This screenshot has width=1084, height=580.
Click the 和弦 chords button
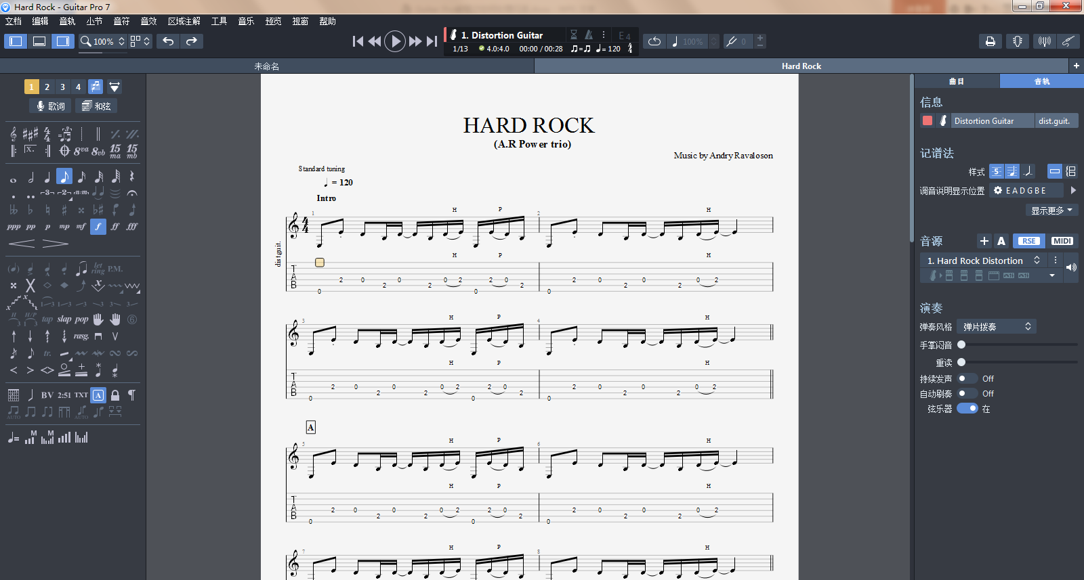[96, 106]
